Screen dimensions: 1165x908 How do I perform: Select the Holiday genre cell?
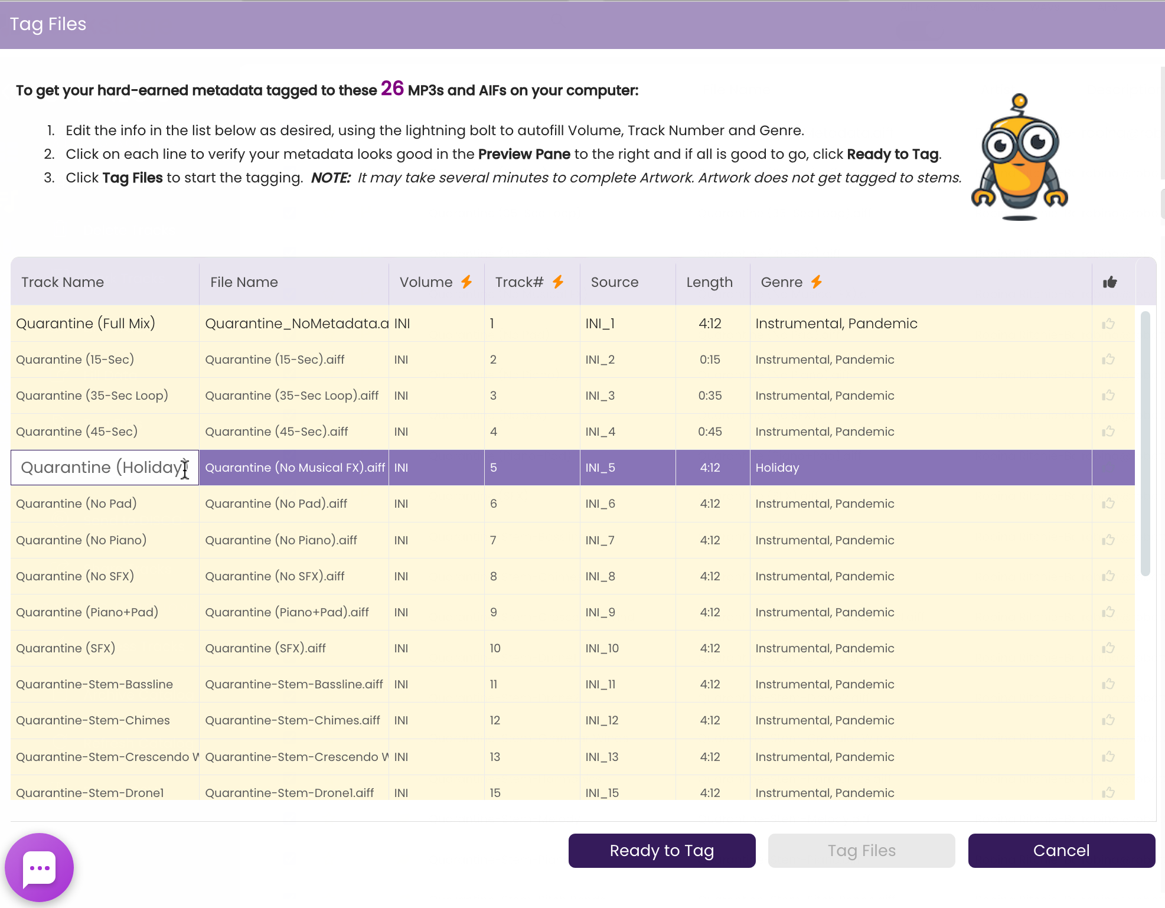[921, 468]
